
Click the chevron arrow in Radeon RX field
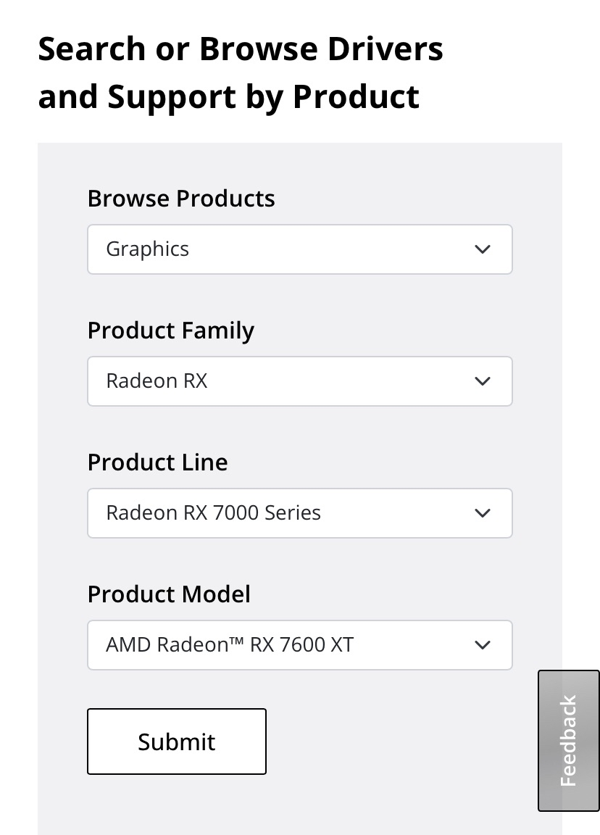[483, 381]
